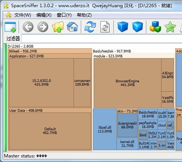Click the New view toolbar icon
The height and width of the screenshot is (162, 182).
click(10, 27)
